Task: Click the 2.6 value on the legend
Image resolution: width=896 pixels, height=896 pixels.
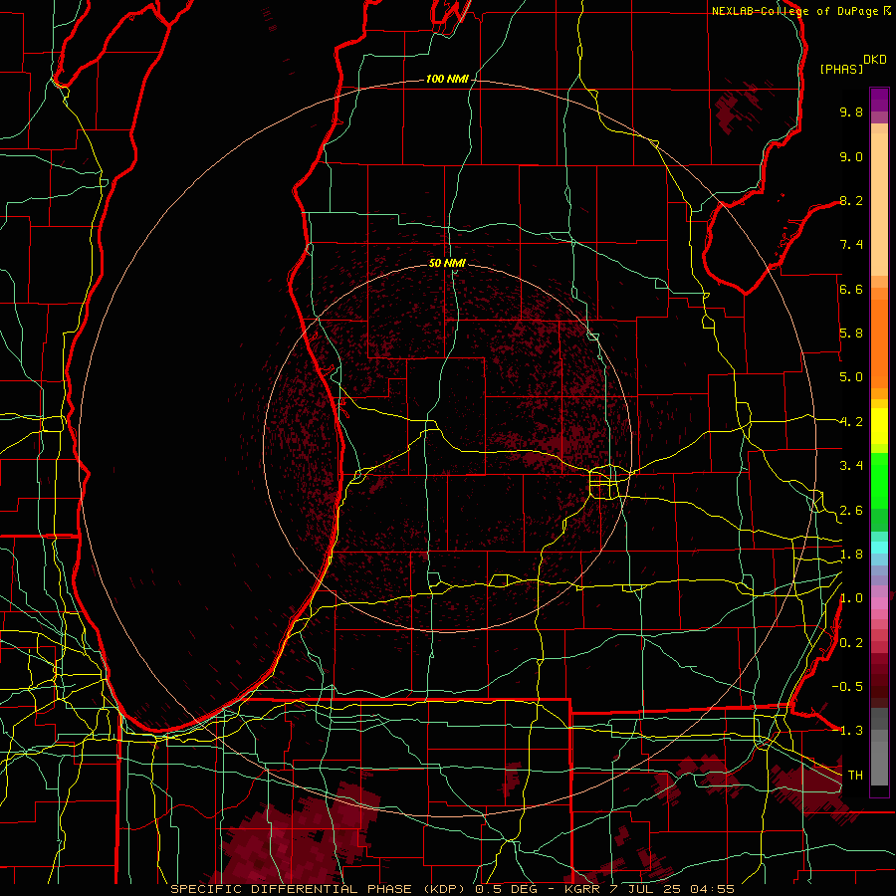Action: click(x=851, y=511)
